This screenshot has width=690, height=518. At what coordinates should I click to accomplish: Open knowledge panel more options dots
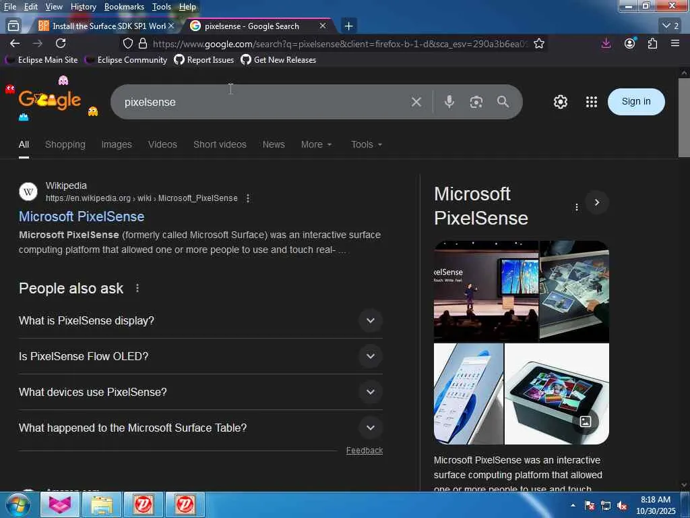tap(577, 207)
